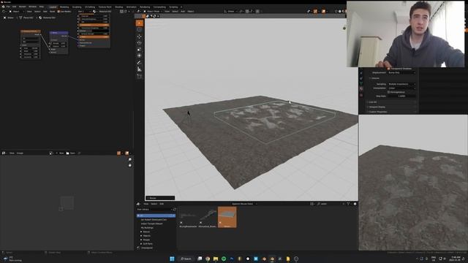The image size is (468, 263).
Task: Open the image editor type selector icon
Action: pyautogui.click(x=4, y=153)
